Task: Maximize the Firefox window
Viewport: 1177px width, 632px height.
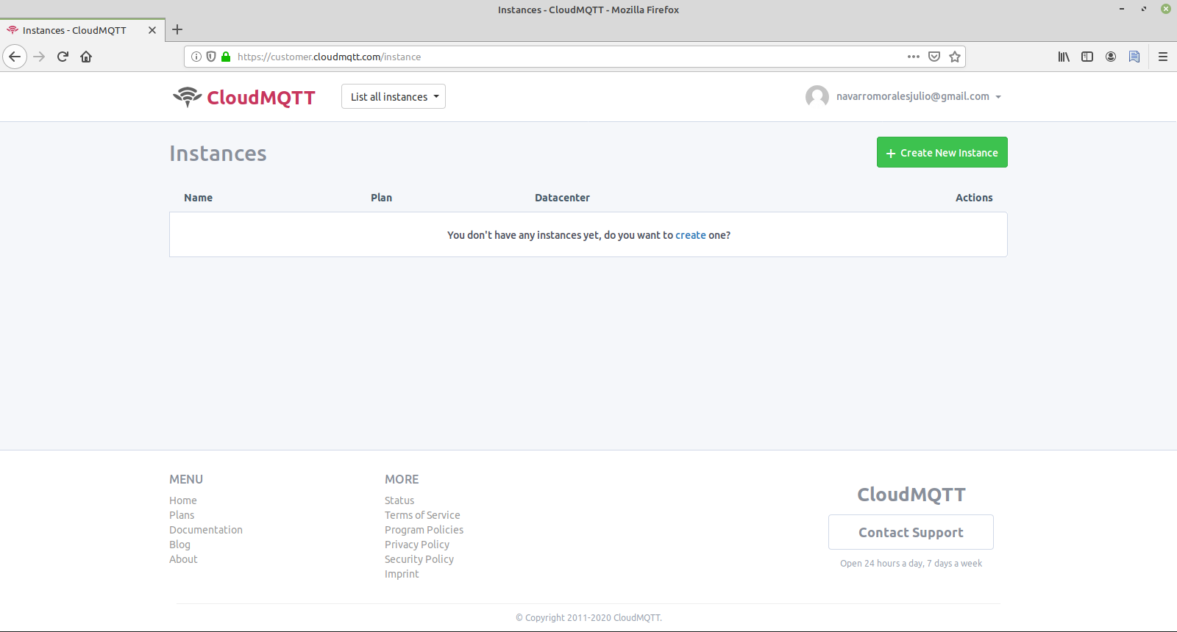Action: (x=1144, y=9)
